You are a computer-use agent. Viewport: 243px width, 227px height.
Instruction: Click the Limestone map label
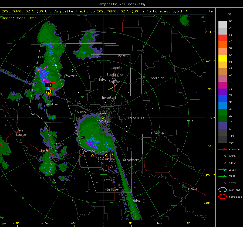coord(51,104)
